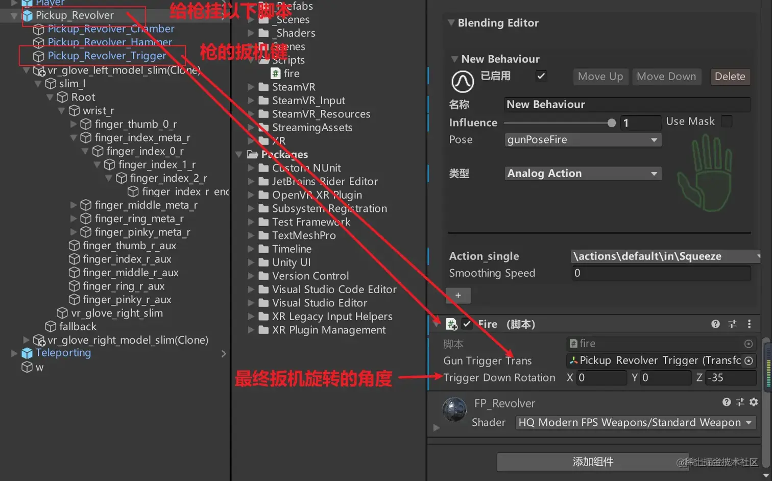This screenshot has height=481, width=772.
Task: Open FP_Revolver material preset icon
Action: coord(740,402)
